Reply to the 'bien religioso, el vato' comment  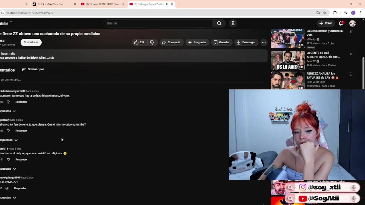point(21,102)
